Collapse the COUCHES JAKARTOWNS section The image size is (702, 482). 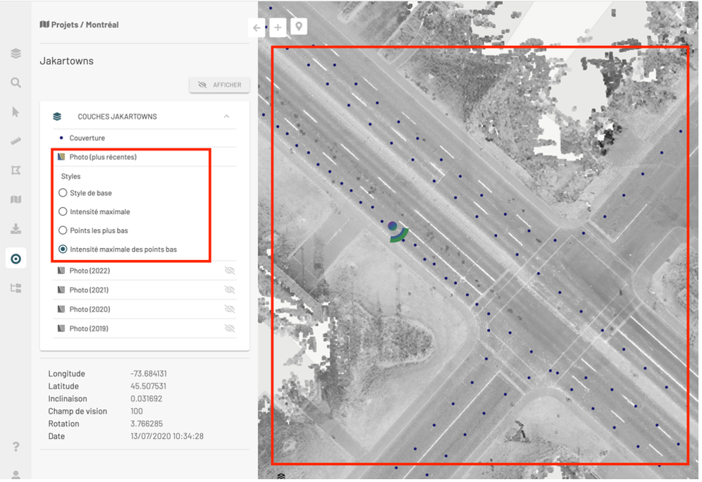(227, 116)
